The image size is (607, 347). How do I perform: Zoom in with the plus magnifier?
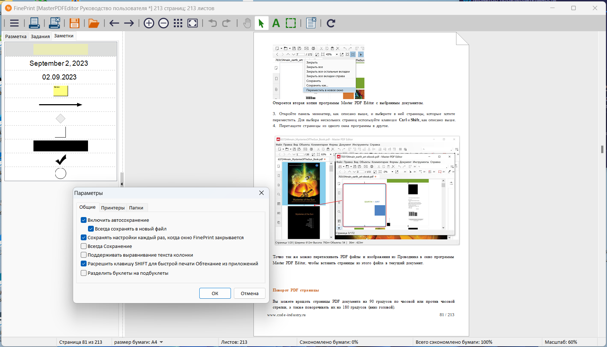[x=149, y=23]
